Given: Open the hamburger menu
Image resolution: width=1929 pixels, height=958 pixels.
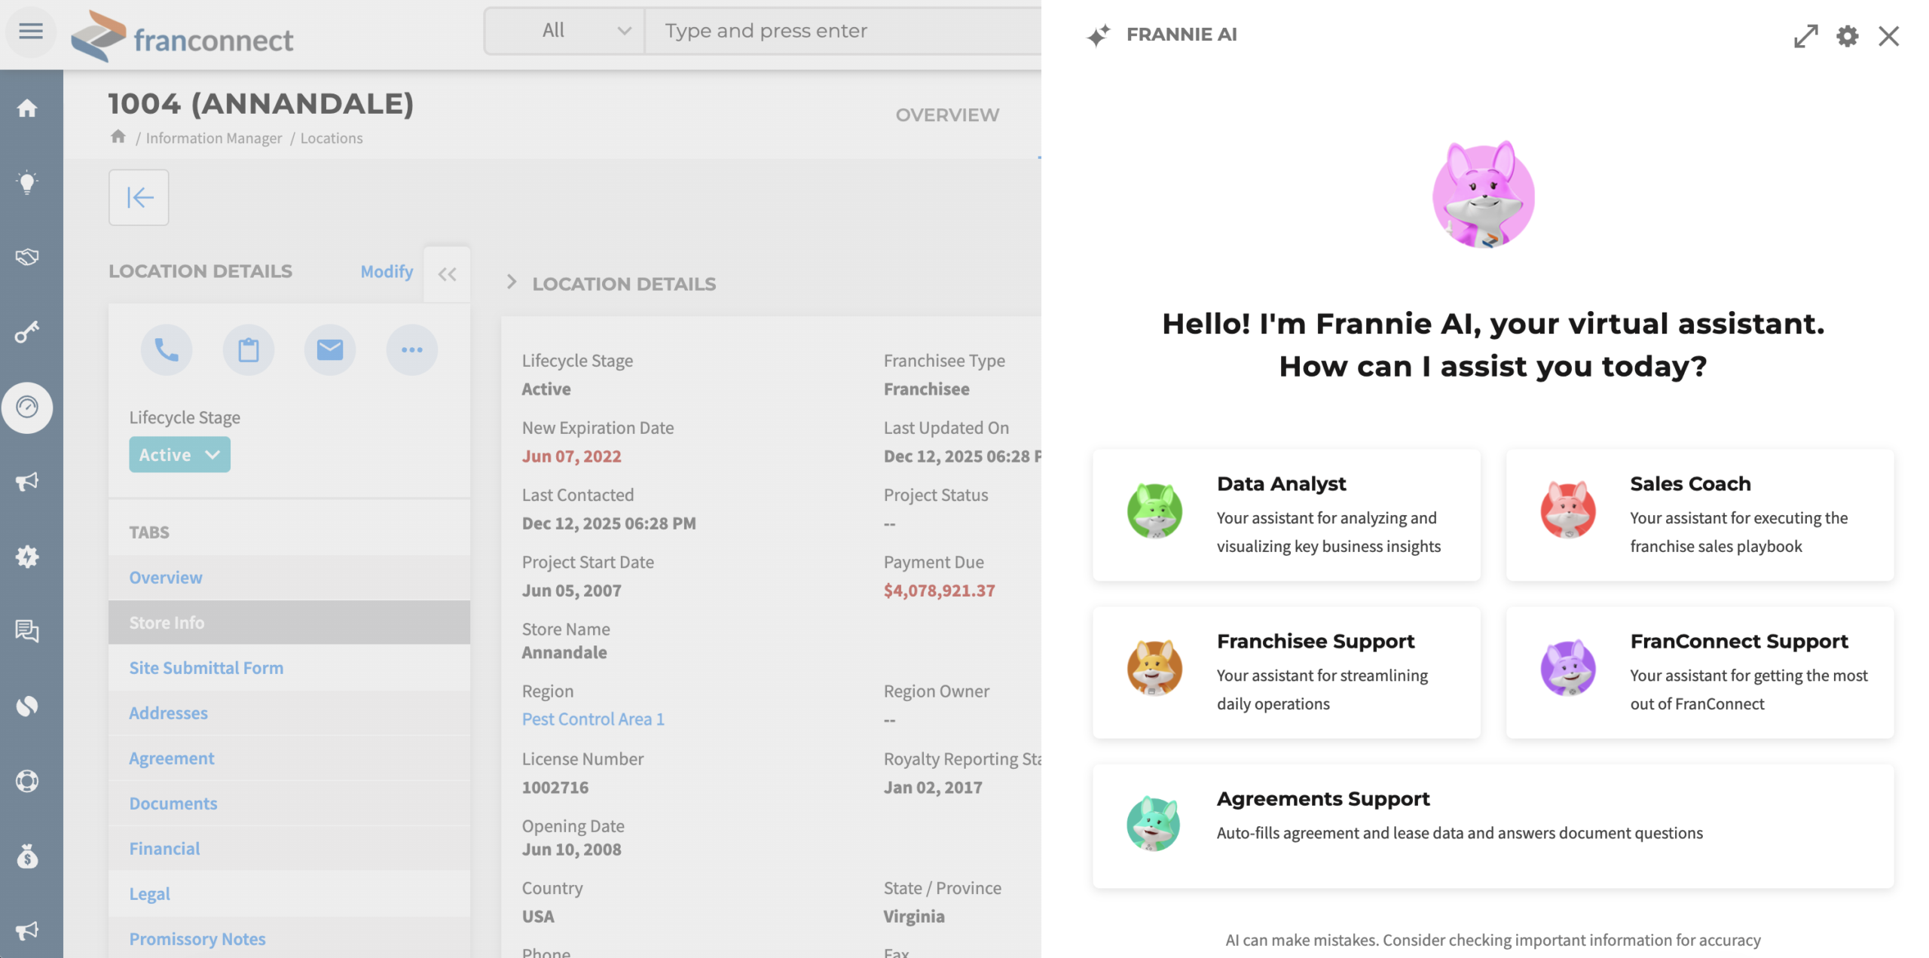Looking at the screenshot, I should tap(31, 31).
